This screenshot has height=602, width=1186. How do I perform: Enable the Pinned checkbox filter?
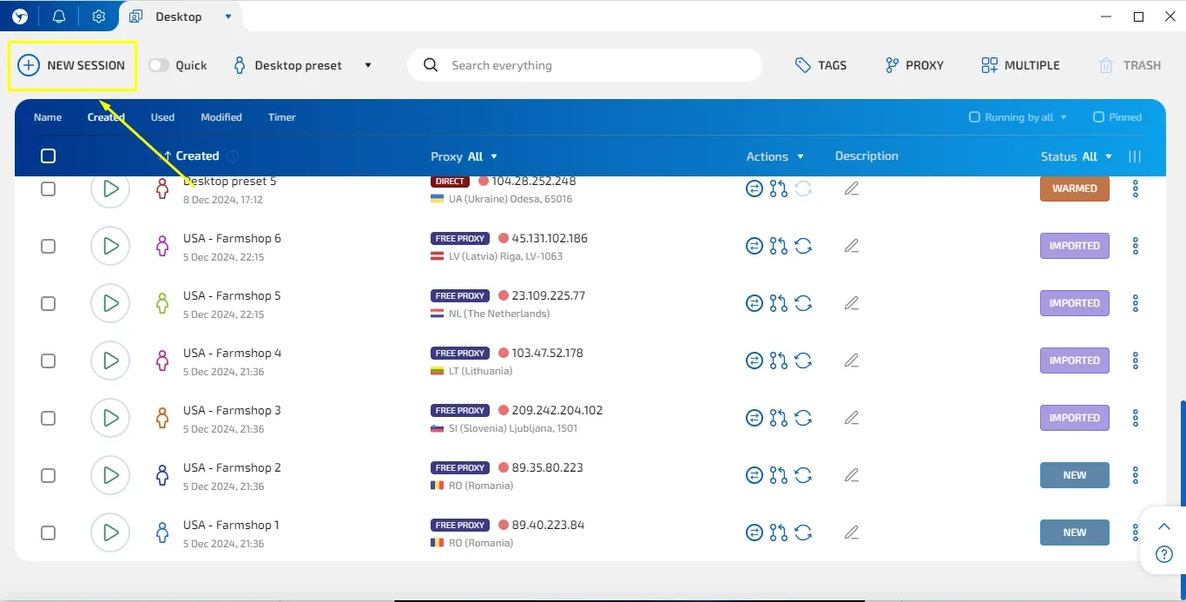(x=1098, y=117)
